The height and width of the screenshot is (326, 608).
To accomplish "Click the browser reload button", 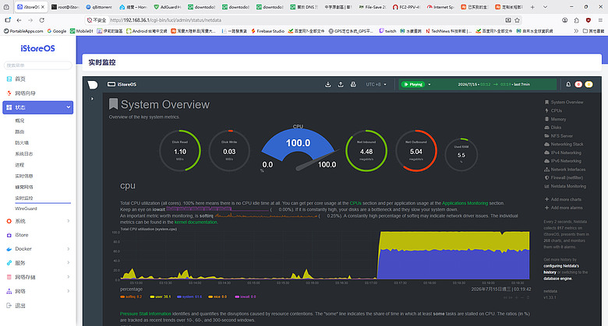I will [42, 20].
